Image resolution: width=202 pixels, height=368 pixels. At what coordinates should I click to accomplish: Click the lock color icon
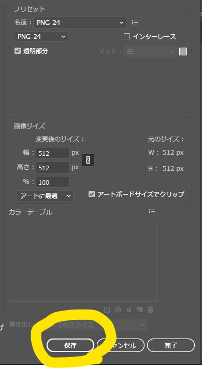[129, 310]
